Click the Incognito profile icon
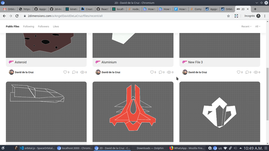Screen dimensions: 269x151 [258, 16]
